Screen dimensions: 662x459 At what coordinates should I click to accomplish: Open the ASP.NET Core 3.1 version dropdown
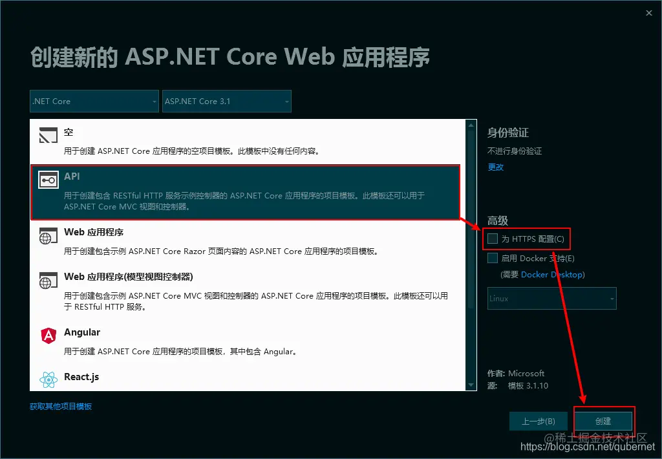coord(227,101)
